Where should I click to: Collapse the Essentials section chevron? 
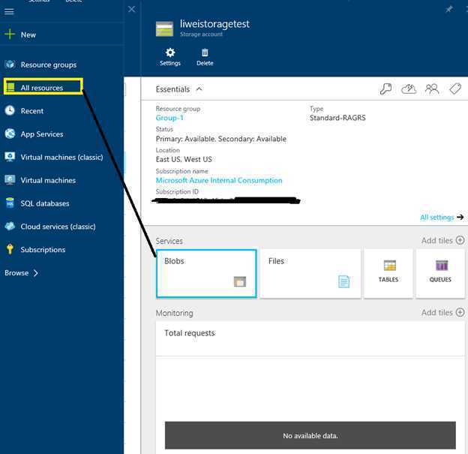(x=199, y=89)
